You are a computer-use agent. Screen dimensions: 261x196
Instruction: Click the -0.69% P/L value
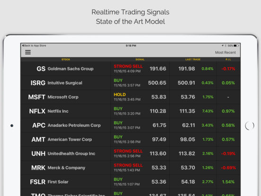(x=228, y=168)
